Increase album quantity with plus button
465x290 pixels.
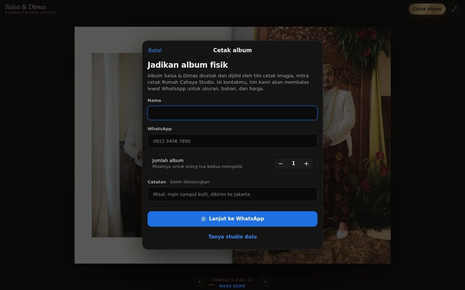306,164
